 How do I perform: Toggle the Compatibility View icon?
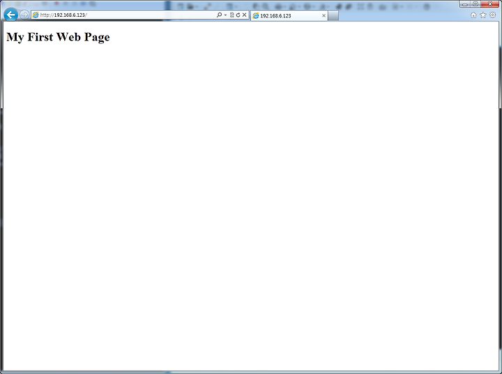click(x=231, y=15)
